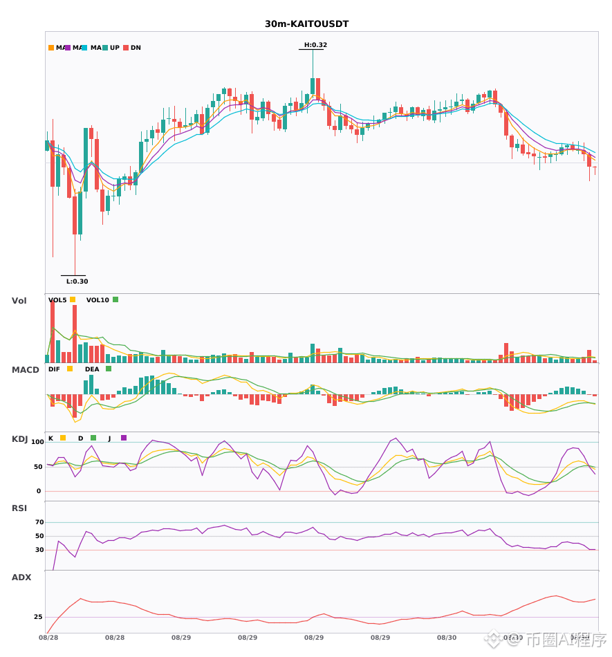This screenshot has height=657, width=612.
Task: Select the MACD panel label
Action: tap(25, 370)
